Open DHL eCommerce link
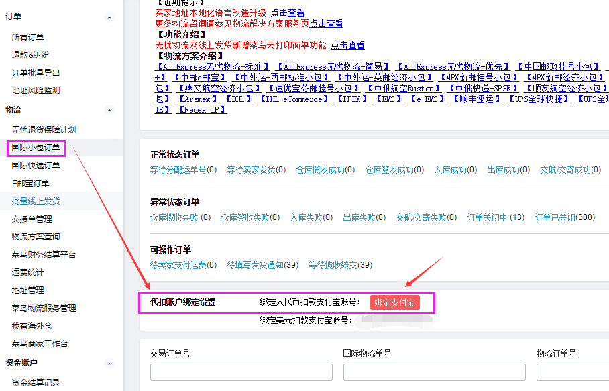The width and height of the screenshot is (609, 391). (294, 99)
